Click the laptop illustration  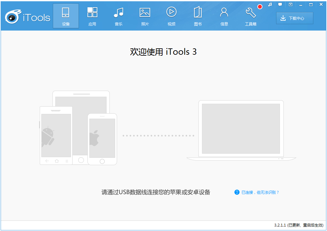[241, 130]
